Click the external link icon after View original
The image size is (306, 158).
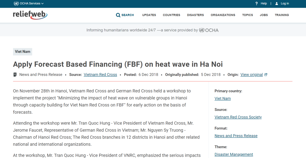pyautogui.click(x=265, y=75)
